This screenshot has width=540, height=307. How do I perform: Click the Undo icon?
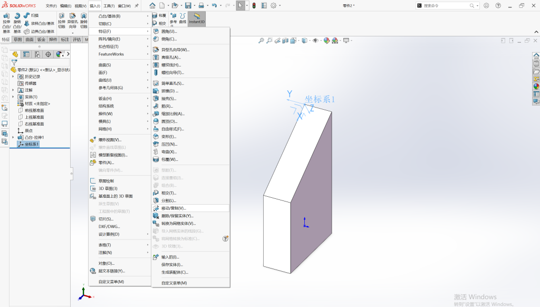coord(214,5)
